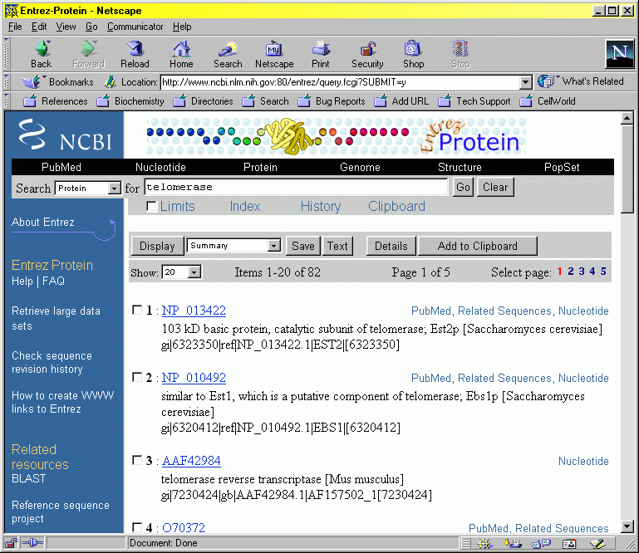639x553 pixels.
Task: Check the box for result 2 NP_010492
Action: [137, 377]
